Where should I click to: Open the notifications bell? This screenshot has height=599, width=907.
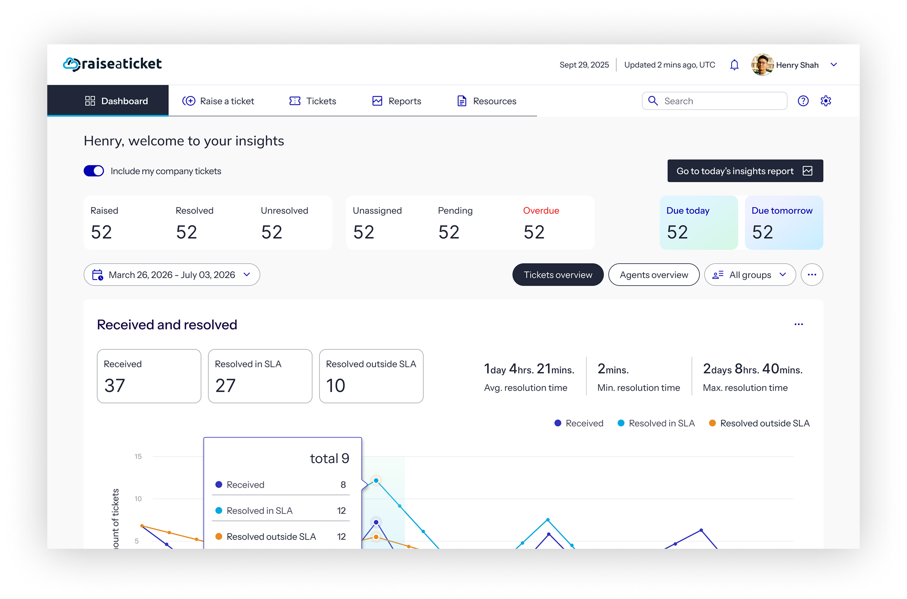click(x=734, y=65)
